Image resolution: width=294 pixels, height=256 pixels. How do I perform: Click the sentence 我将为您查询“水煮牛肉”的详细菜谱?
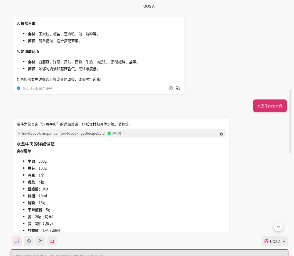tap(74, 124)
